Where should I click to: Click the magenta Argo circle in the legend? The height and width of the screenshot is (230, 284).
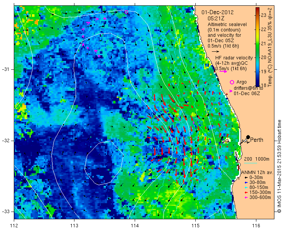pyautogui.click(x=232, y=82)
